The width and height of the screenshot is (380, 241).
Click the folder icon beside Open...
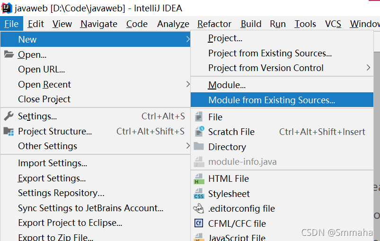point(9,54)
